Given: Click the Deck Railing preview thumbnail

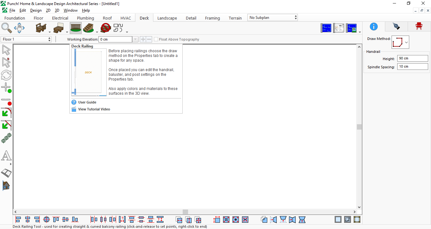Looking at the screenshot, I should click(89, 72).
